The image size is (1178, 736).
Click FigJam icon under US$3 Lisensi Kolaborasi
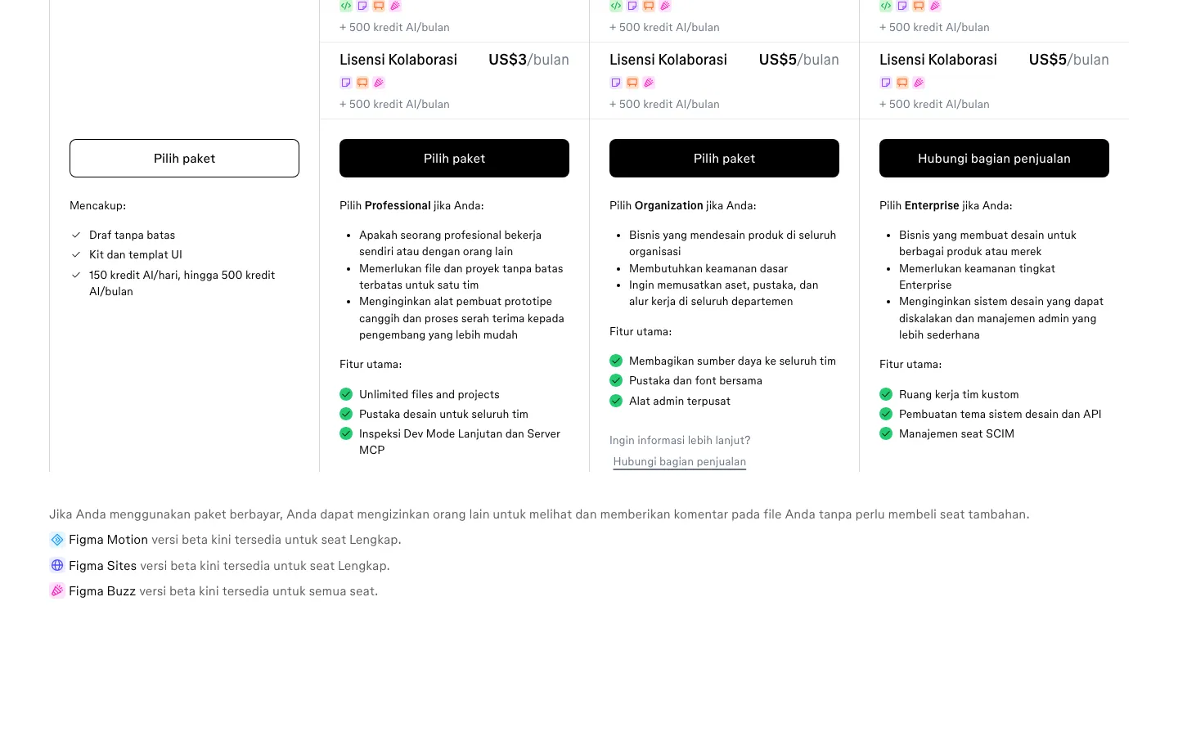tap(346, 83)
